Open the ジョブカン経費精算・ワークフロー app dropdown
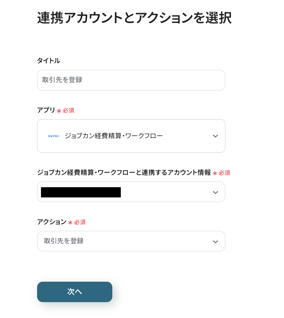The width and height of the screenshot is (284, 318). (131, 136)
